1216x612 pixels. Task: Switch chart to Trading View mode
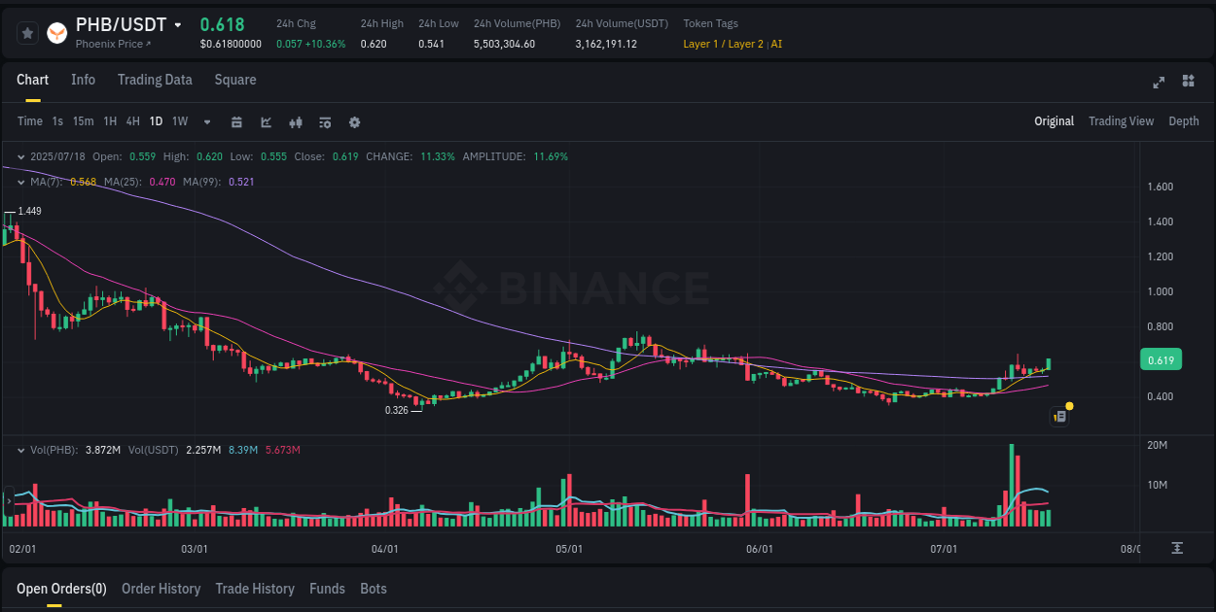coord(1121,120)
